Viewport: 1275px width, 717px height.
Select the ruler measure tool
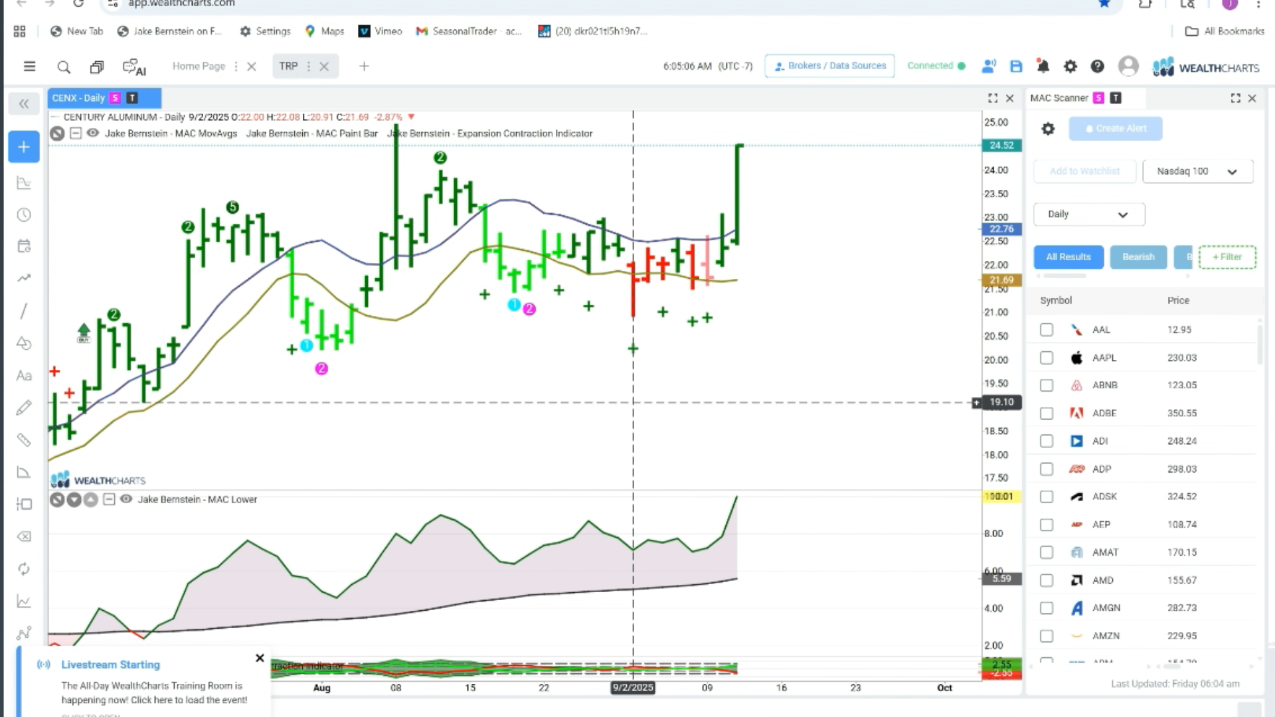tap(24, 440)
